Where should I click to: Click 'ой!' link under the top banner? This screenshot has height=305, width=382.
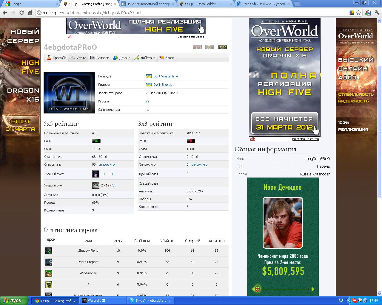pyautogui.click(x=70, y=36)
